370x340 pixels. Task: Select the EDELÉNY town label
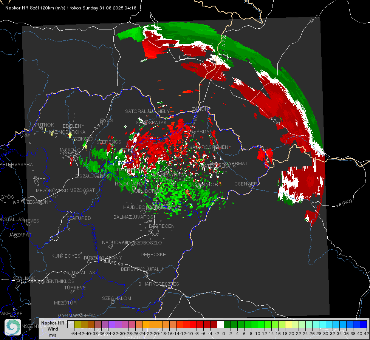coord(73,126)
